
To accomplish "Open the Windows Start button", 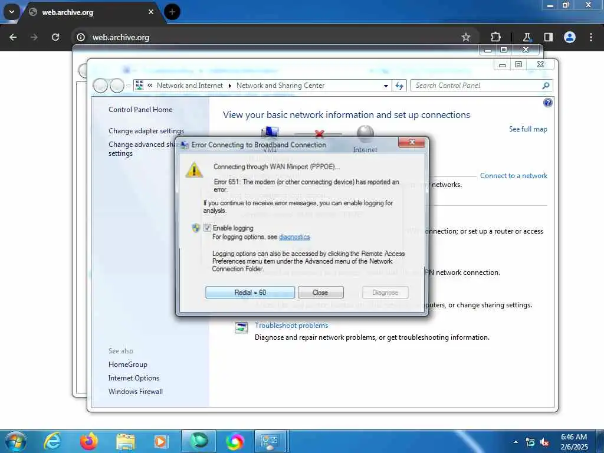I will click(16, 441).
